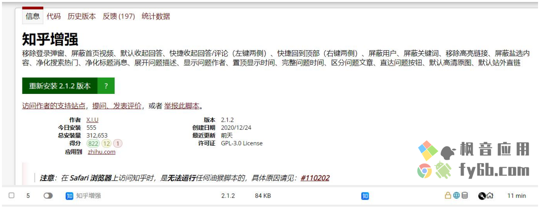
Task: Click the black round icon left of the house
Action: point(482,196)
